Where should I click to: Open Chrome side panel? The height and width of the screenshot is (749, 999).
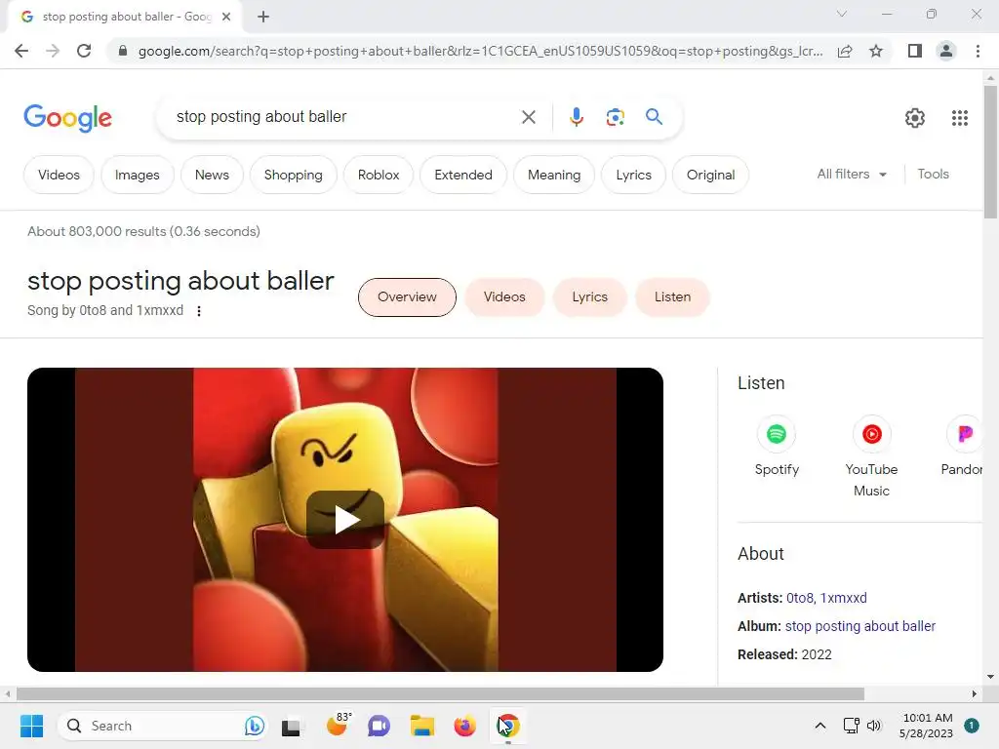tap(914, 51)
